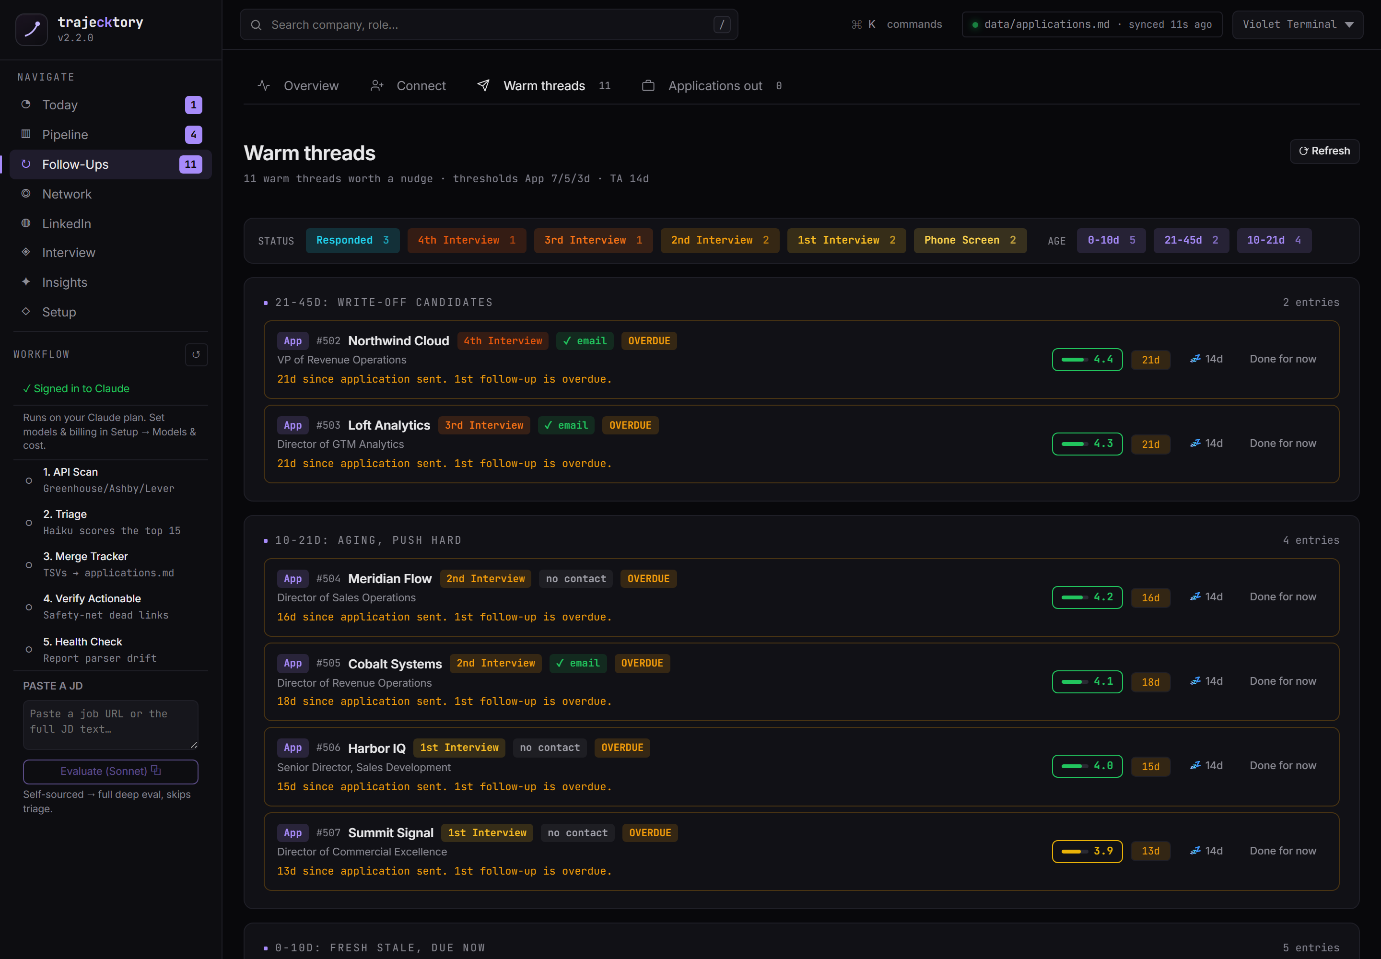Click the slash shortcut badge in search
The height and width of the screenshot is (959, 1381).
tap(721, 24)
